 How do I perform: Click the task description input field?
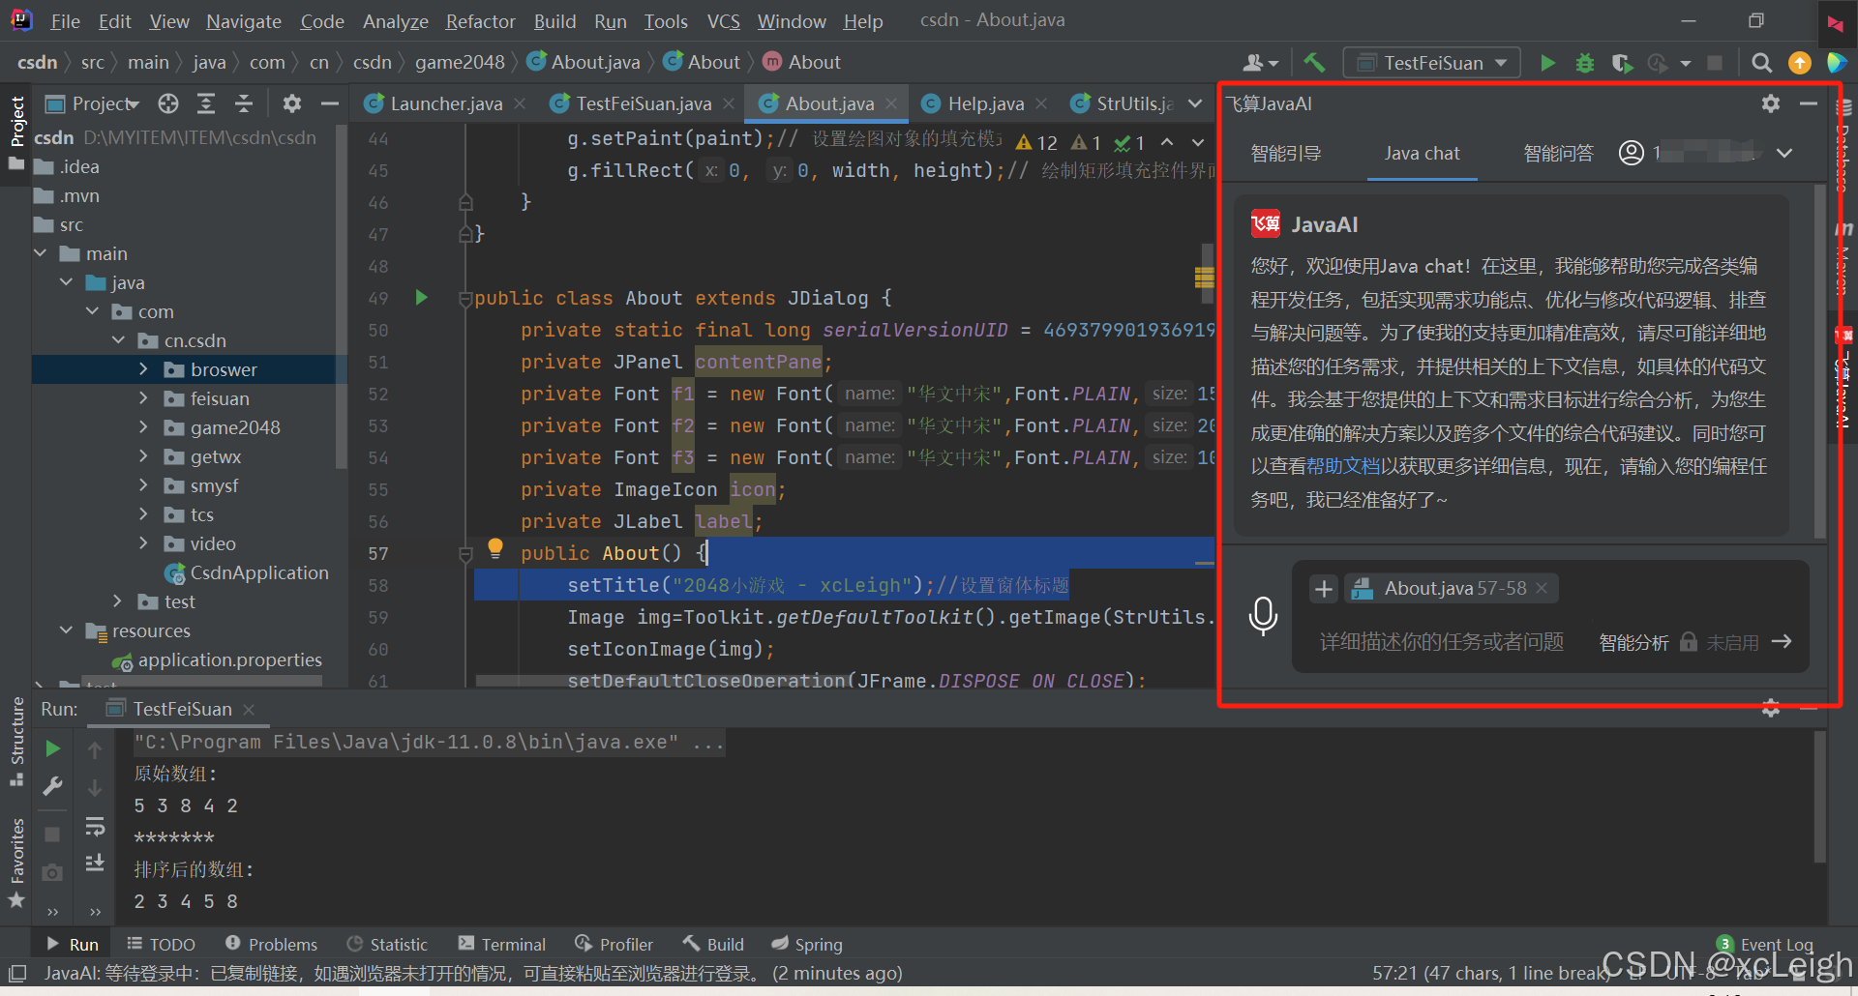click(1441, 642)
